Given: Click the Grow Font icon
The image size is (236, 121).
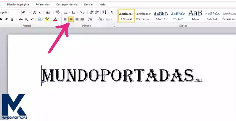Looking at the screenshot, I should (x=35, y=12).
